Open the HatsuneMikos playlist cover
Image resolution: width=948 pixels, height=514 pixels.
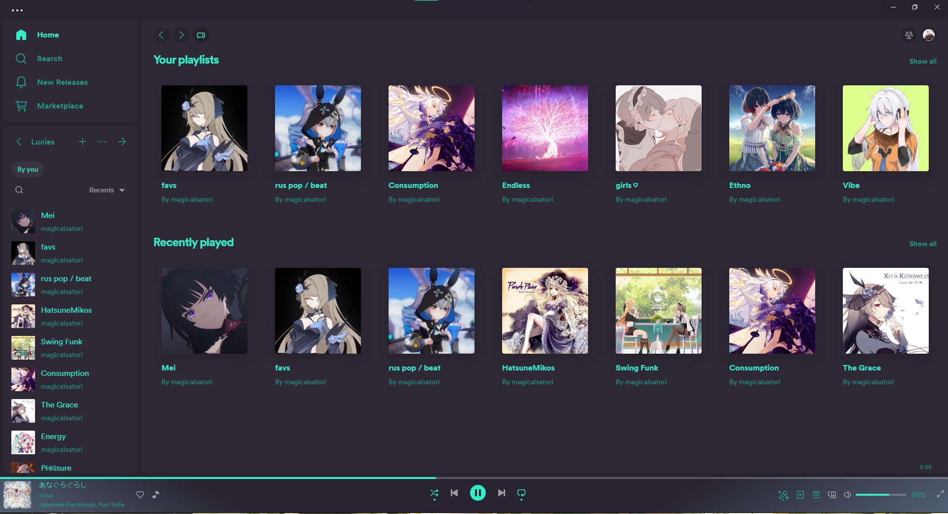click(x=545, y=311)
